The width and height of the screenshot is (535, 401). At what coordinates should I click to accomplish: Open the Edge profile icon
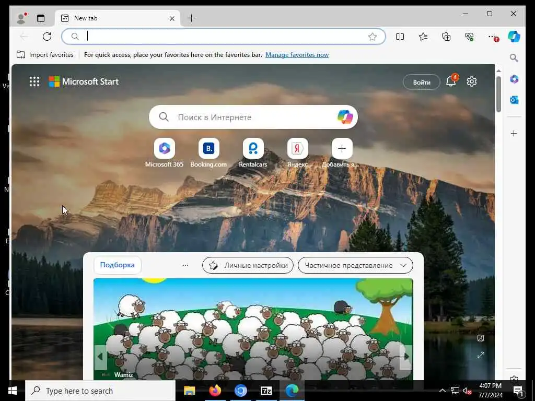(21, 18)
